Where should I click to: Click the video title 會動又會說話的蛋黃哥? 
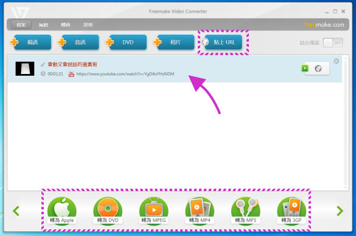point(72,64)
